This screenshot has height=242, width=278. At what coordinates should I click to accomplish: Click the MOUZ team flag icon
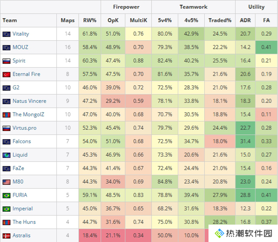6,48
